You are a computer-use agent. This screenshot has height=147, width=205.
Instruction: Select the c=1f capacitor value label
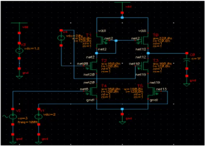tap(196, 59)
